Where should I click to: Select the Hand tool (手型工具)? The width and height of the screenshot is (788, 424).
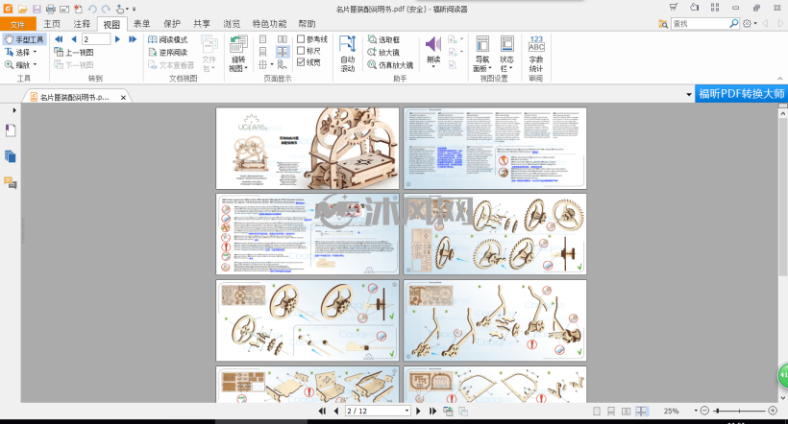[x=24, y=39]
